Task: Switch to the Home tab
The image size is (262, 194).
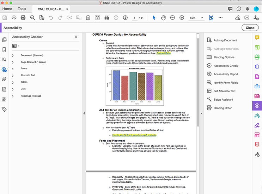Action: (7, 9)
